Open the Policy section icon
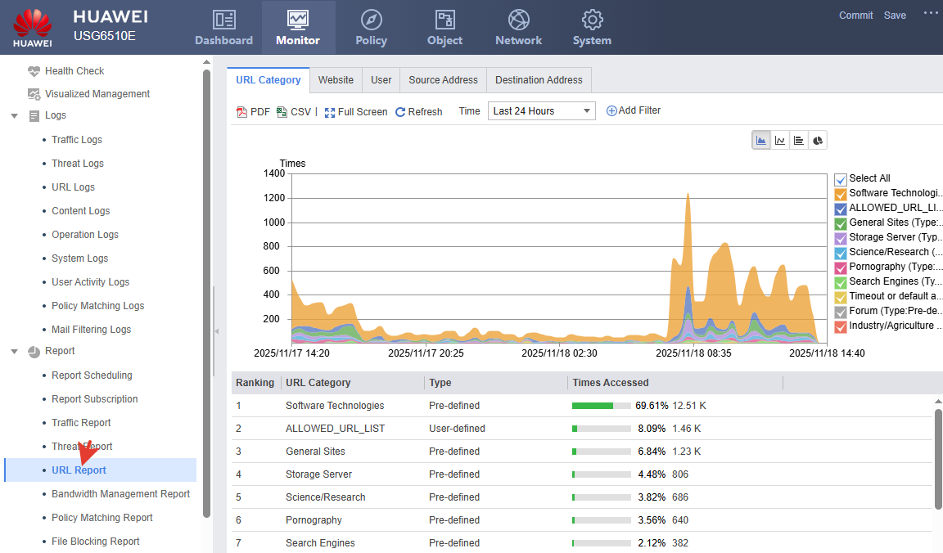Screen dimensions: 943x553 (x=371, y=20)
